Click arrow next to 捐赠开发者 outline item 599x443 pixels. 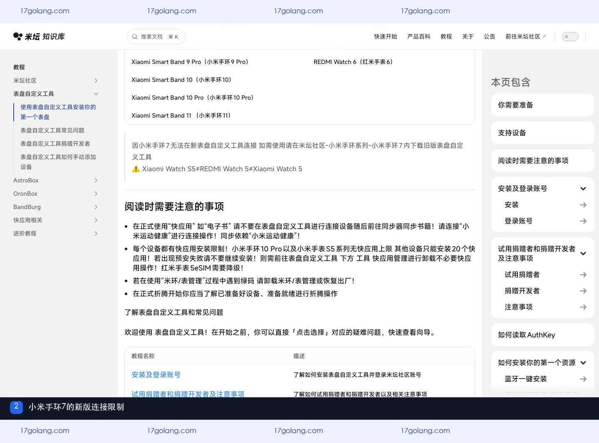tap(583, 291)
